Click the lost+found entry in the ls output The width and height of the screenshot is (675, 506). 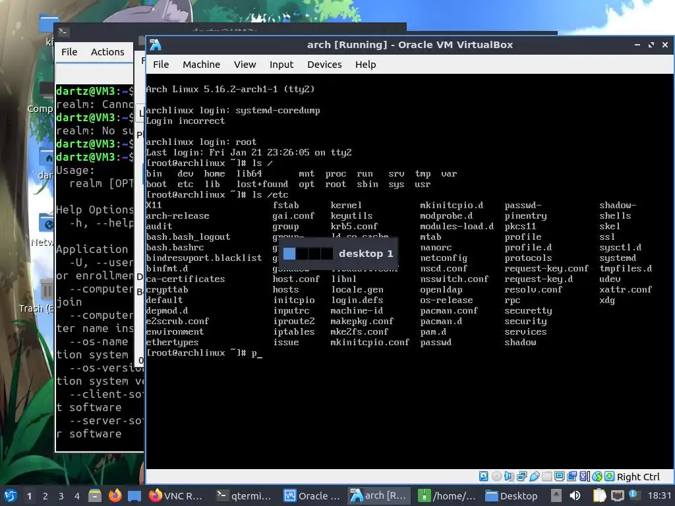(262, 184)
